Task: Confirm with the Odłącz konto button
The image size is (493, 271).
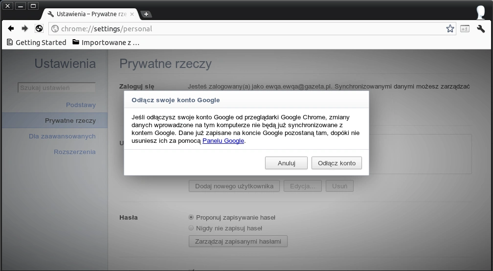Action: click(336, 163)
